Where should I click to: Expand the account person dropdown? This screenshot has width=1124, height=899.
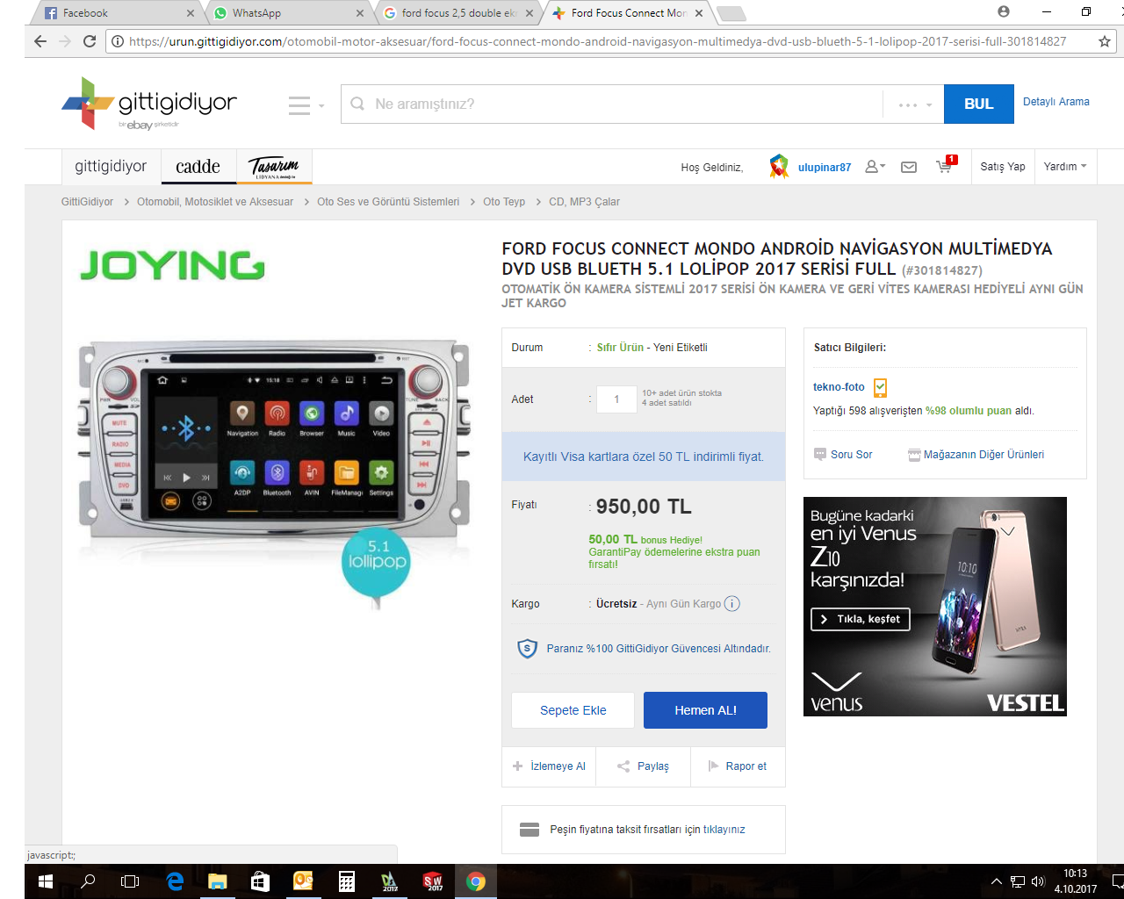875,166
